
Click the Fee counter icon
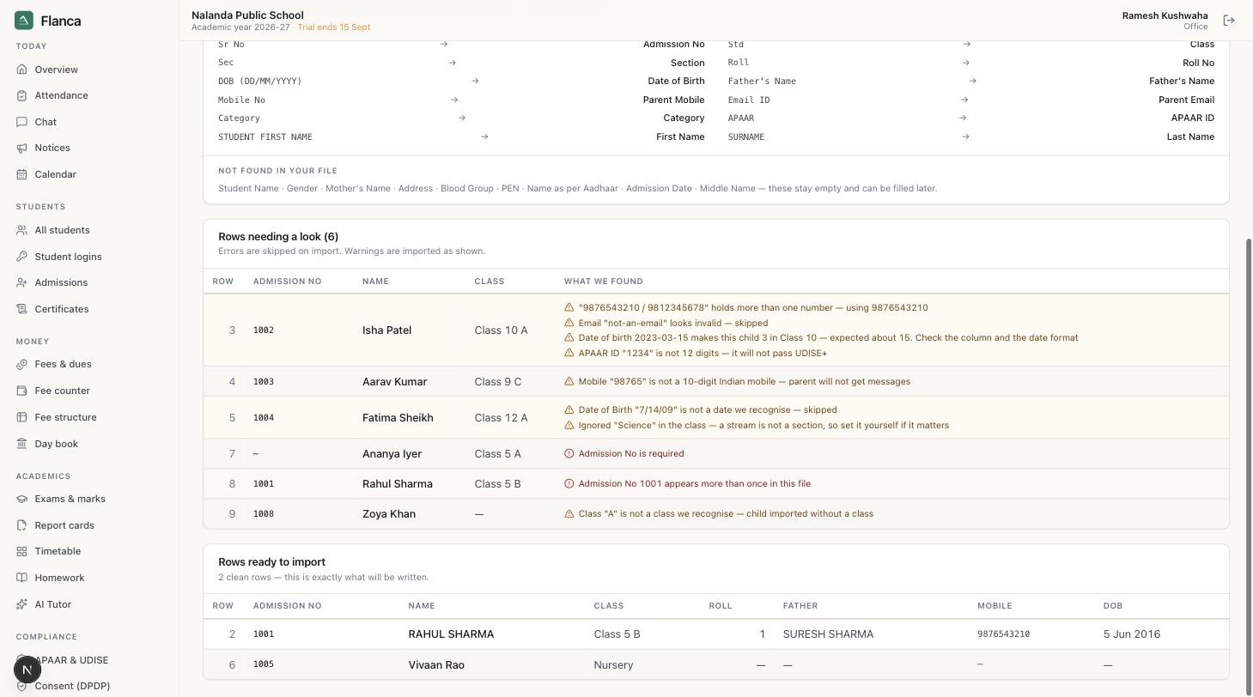click(22, 391)
